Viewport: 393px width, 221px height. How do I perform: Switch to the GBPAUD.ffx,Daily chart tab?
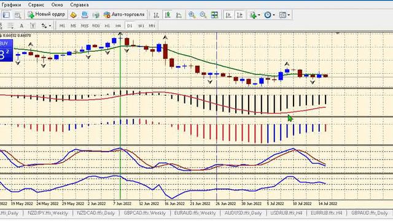point(370,213)
